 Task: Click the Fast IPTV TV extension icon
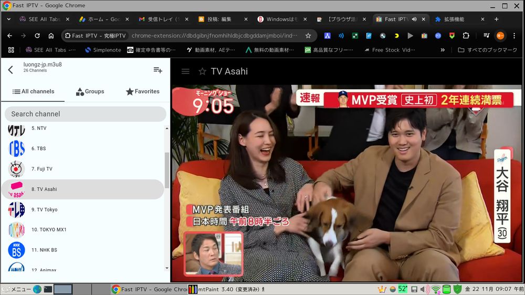(424, 36)
